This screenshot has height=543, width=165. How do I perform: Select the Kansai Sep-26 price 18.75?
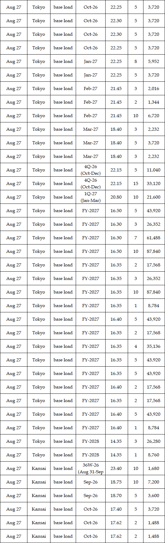pos(116,482)
